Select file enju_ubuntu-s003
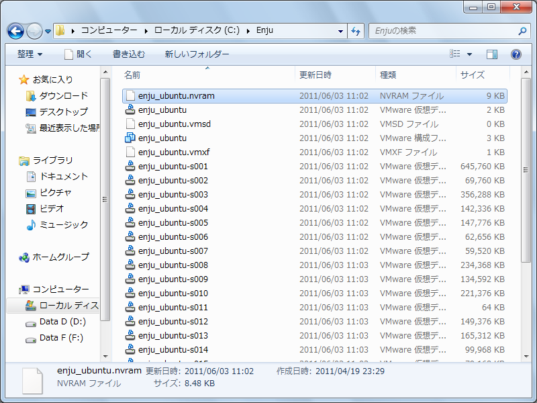This screenshot has width=537, height=403. (314, 194)
